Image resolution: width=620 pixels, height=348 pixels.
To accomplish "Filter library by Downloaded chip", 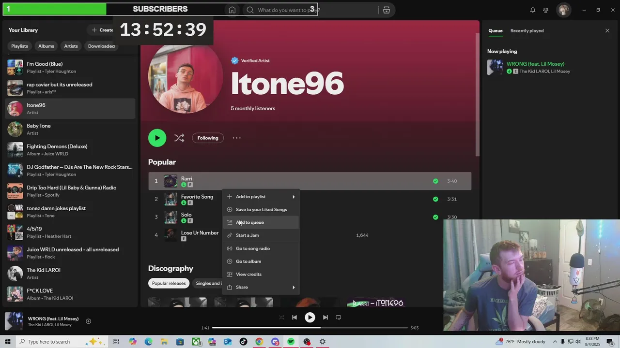I will coord(101,46).
